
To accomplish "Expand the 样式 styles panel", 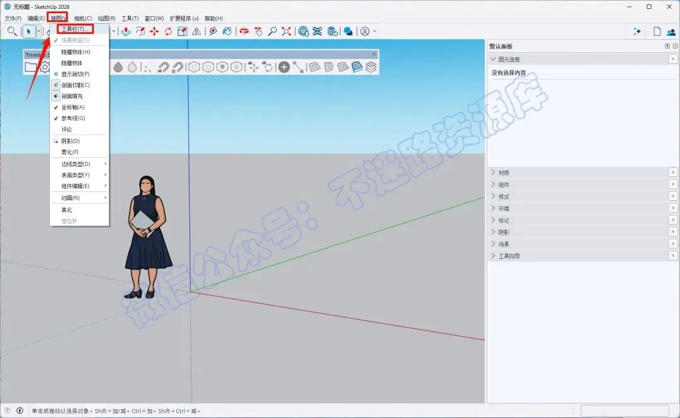I will coord(493,196).
